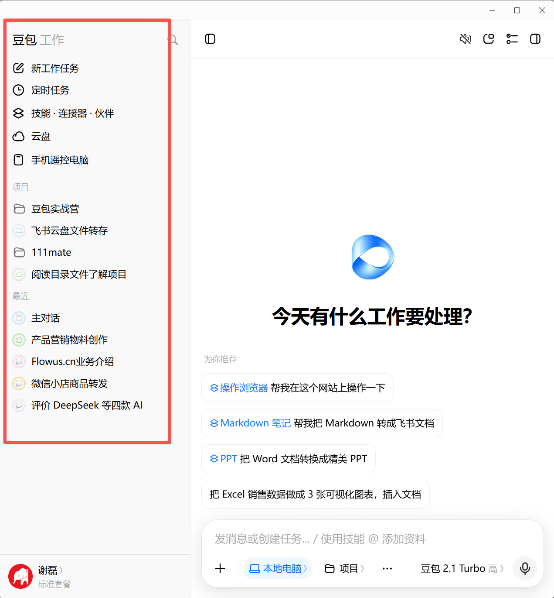554x598 pixels.
Task: Click the folder icon beside 豆包实战营
Action: point(19,209)
